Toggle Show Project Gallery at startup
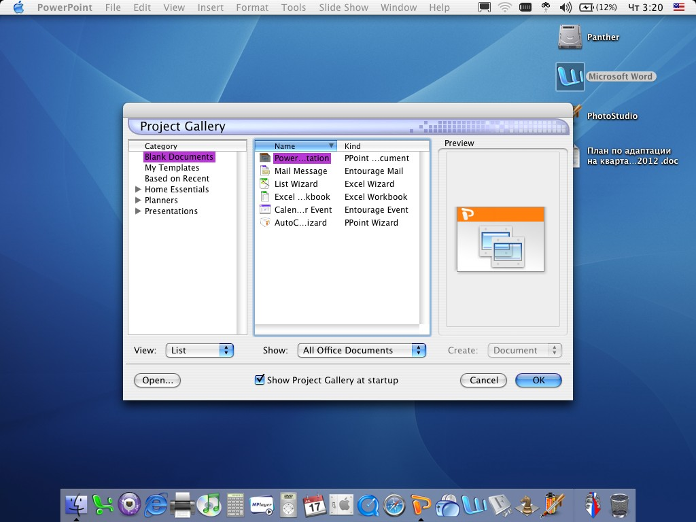This screenshot has width=696, height=522. tap(260, 379)
